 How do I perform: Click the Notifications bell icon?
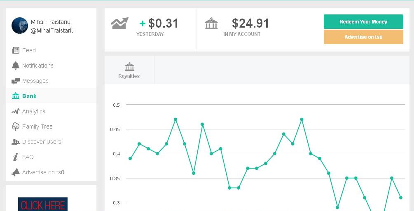pos(16,66)
